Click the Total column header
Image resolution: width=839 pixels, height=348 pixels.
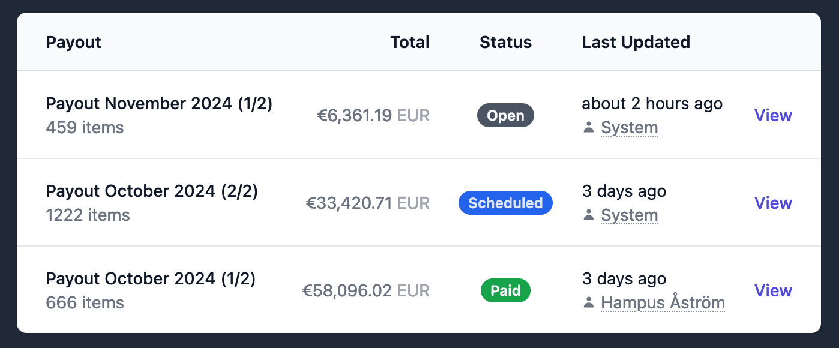[x=410, y=42]
